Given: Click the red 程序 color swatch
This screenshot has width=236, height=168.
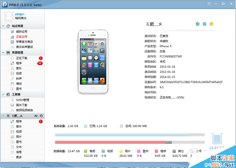Looking at the screenshot, I should coord(156,151).
